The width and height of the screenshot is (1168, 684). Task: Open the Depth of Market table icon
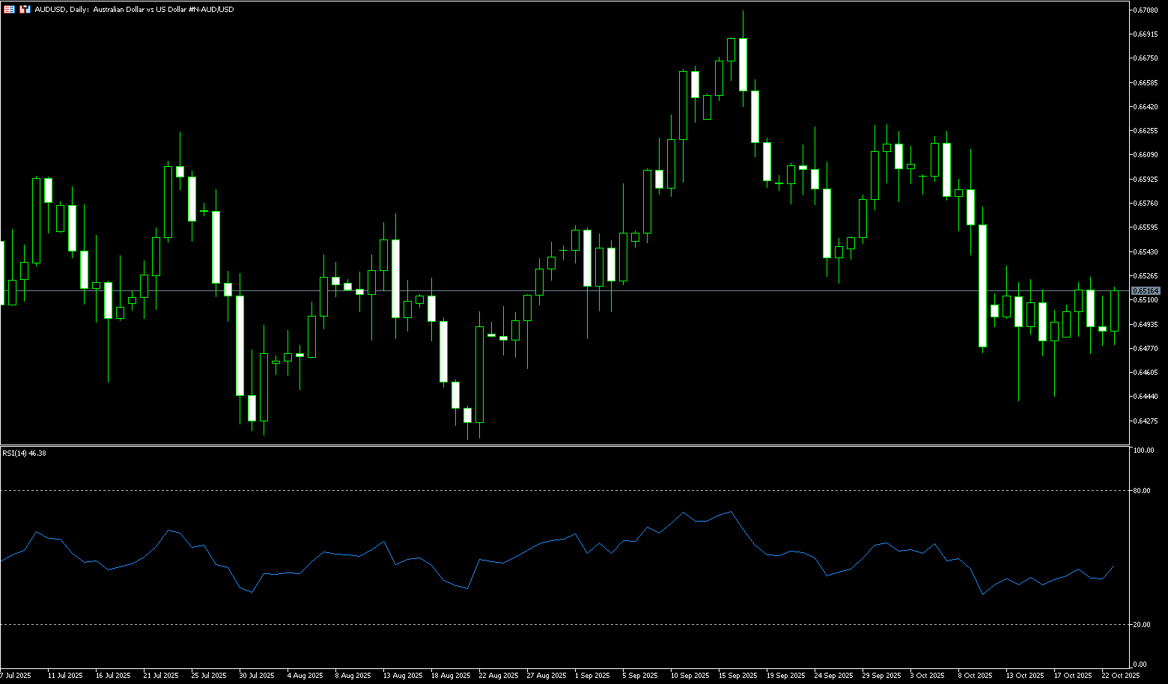coord(9,10)
